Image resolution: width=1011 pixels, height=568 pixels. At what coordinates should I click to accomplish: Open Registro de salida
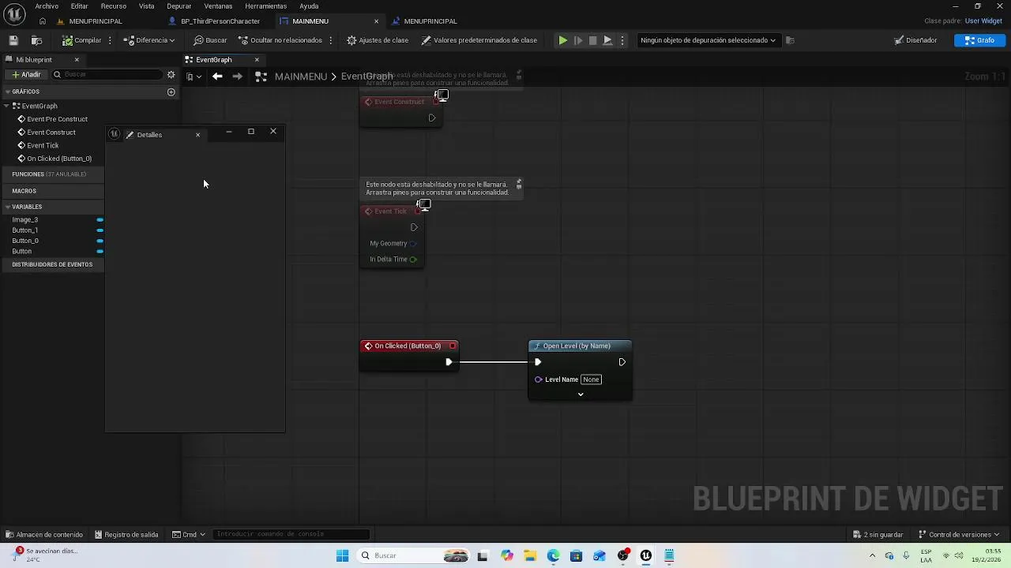pyautogui.click(x=126, y=534)
